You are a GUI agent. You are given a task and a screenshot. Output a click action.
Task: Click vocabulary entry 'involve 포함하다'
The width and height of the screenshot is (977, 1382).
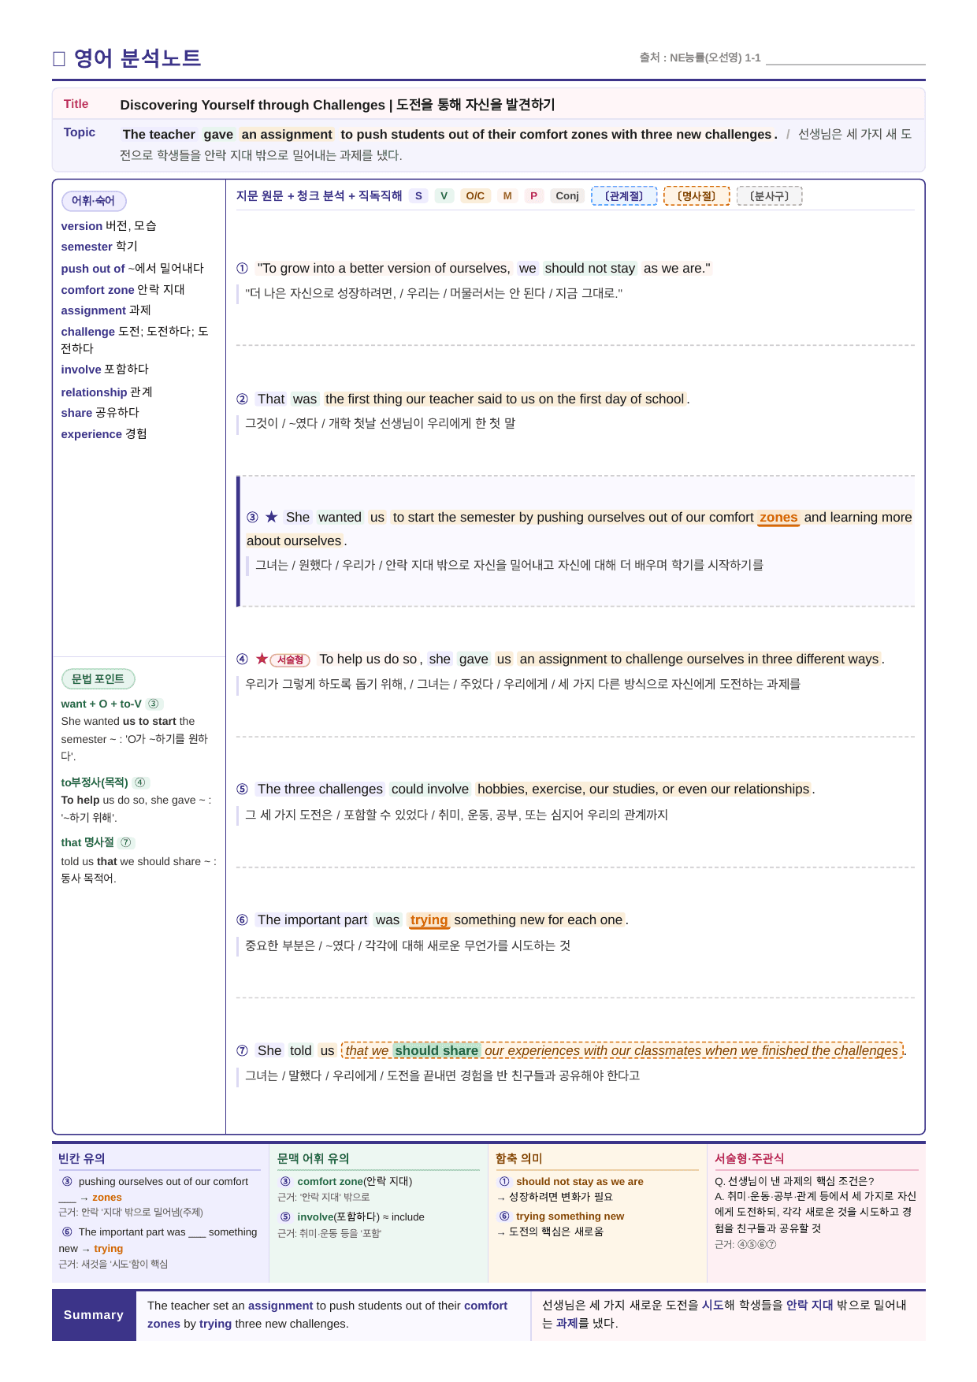pyautogui.click(x=105, y=370)
